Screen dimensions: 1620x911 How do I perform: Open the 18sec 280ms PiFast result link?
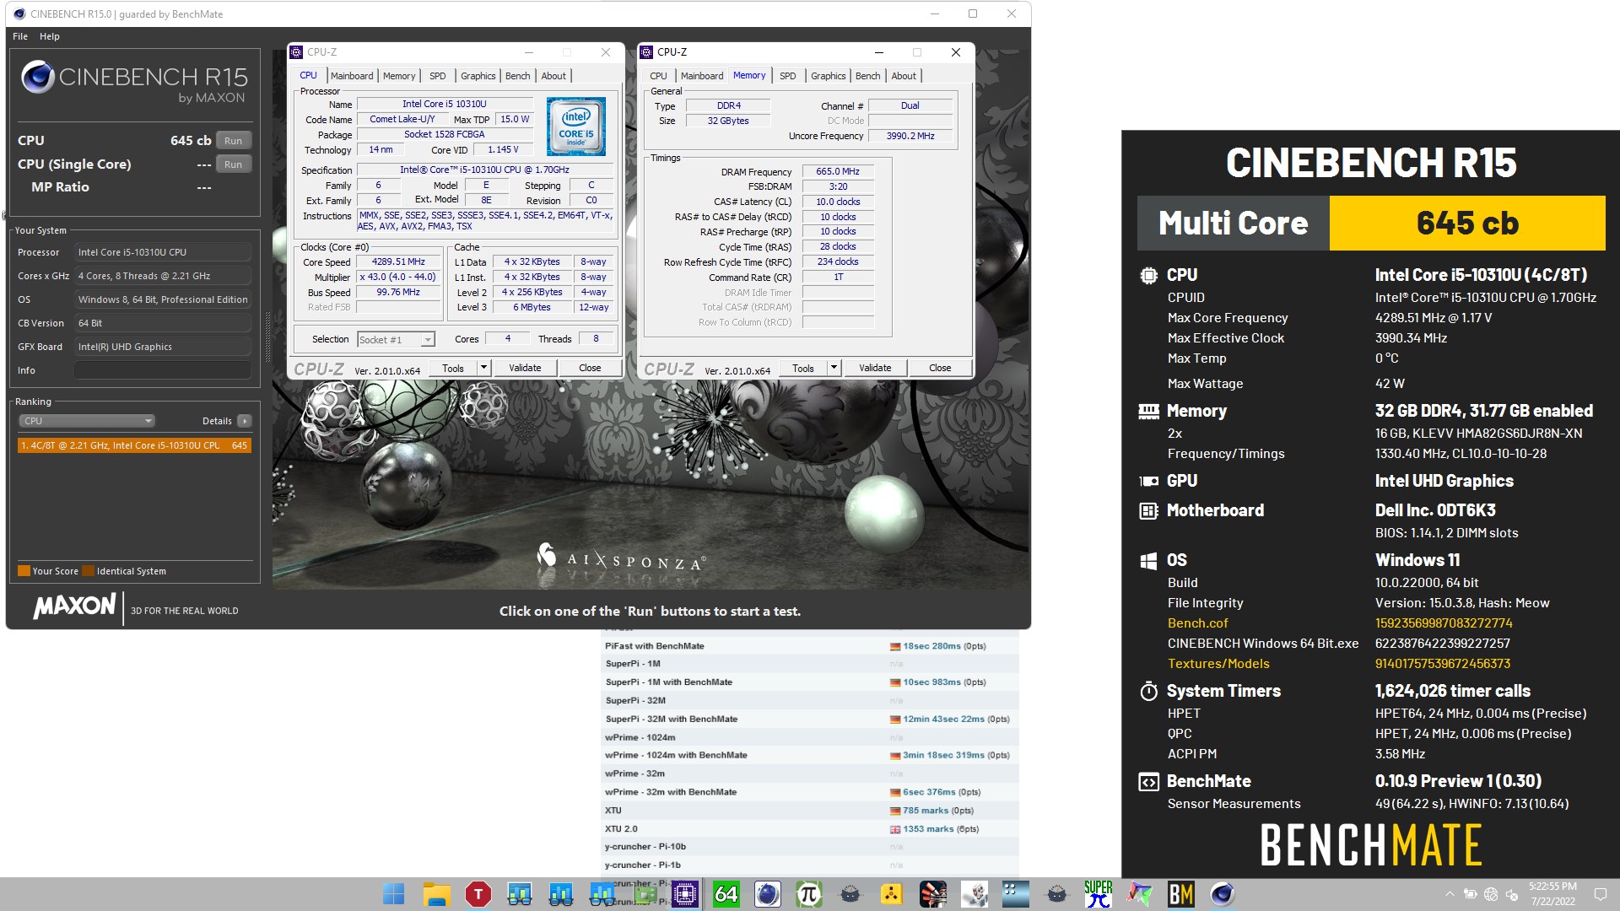(x=931, y=646)
